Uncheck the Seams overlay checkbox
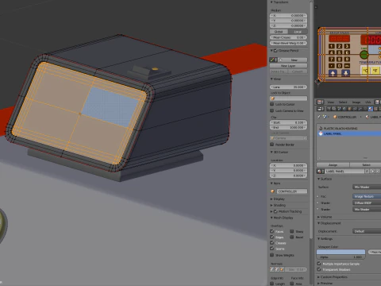 pyautogui.click(x=272, y=249)
